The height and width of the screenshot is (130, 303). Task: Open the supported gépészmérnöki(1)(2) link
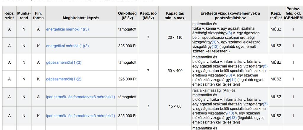point(64,62)
